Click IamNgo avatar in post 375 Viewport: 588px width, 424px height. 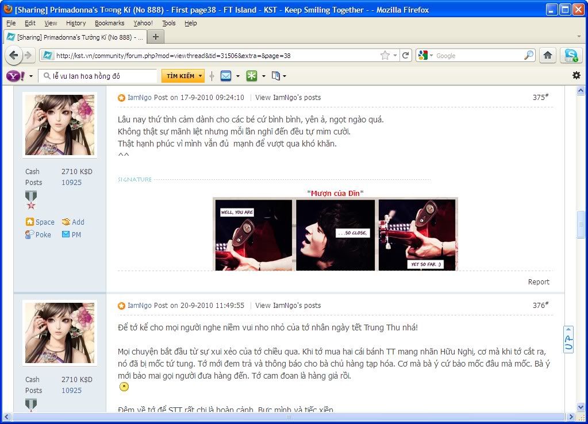point(60,125)
